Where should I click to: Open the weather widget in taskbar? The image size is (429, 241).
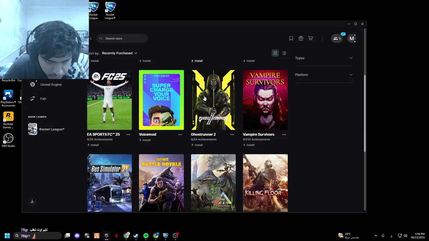pos(349,236)
